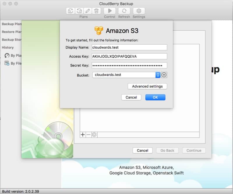Screen dimensions: 233x194
Task: Click the Secret Key password field
Action: (129, 65)
